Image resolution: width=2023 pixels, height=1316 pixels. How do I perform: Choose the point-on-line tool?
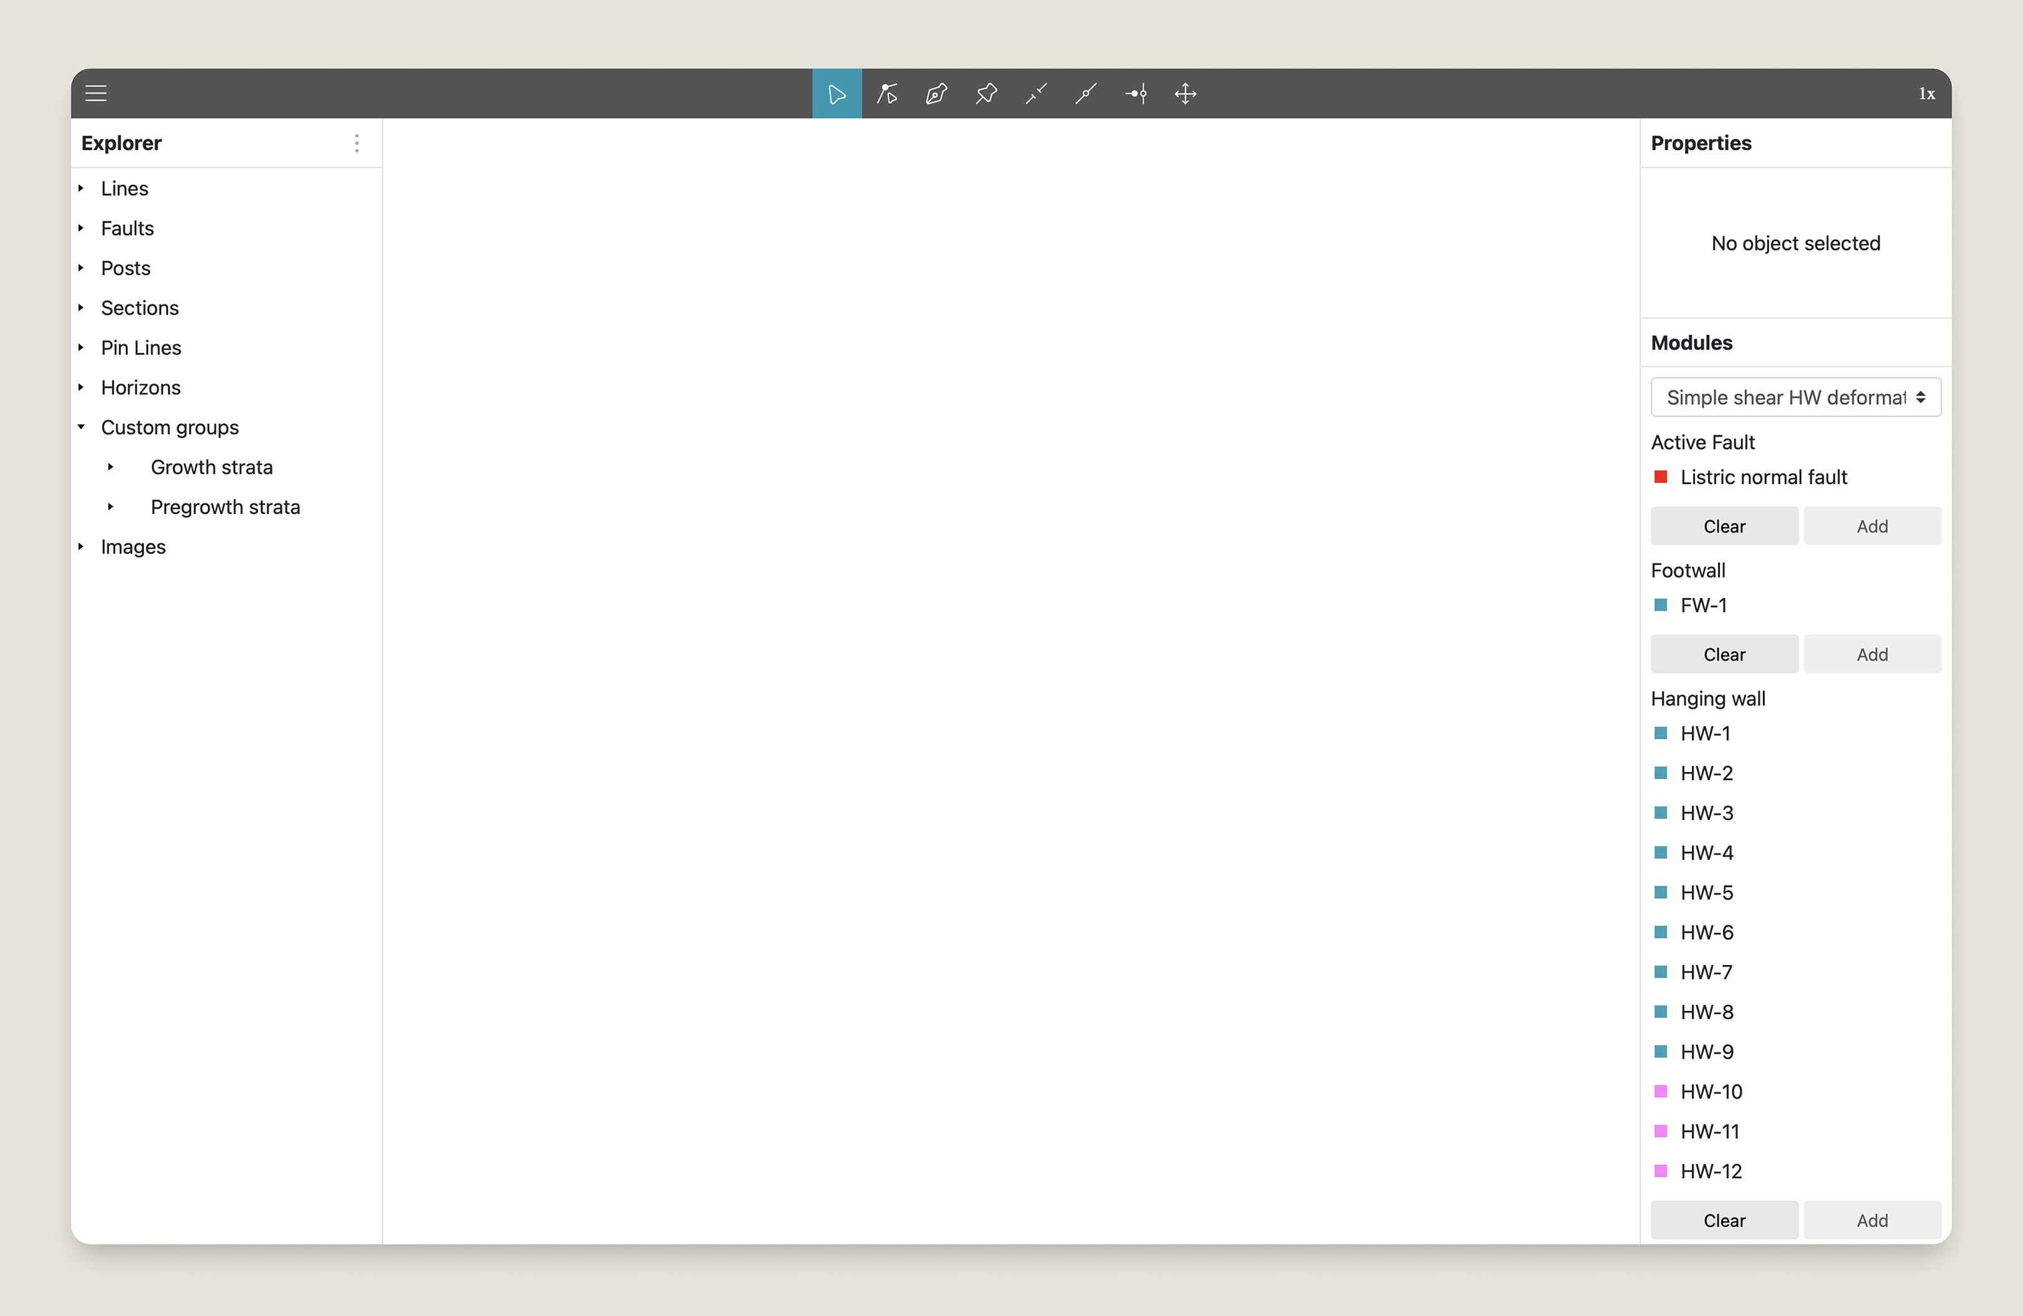coord(1086,94)
